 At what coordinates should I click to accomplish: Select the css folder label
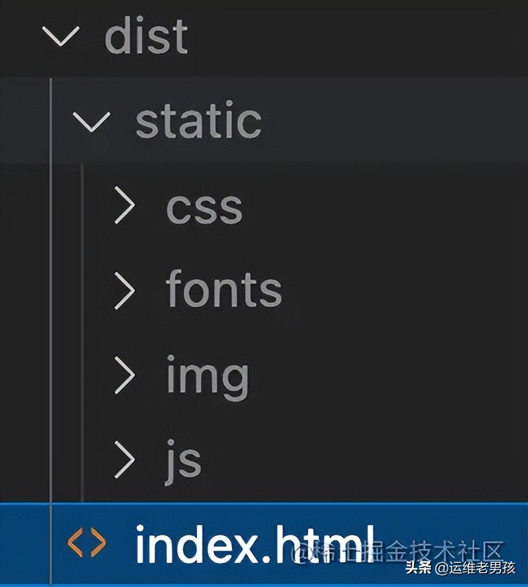(204, 206)
